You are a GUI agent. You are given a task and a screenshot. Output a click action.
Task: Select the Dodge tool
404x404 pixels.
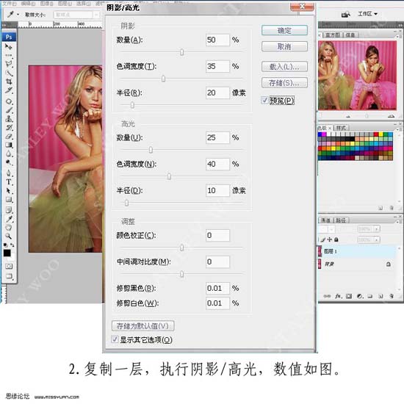coord(9,162)
